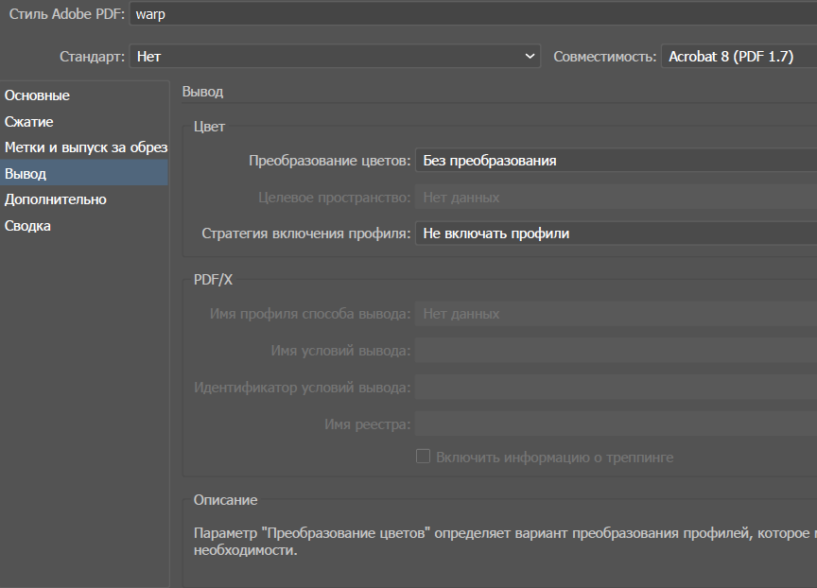Show the Сводка summary section
The image size is (817, 588).
tap(28, 226)
